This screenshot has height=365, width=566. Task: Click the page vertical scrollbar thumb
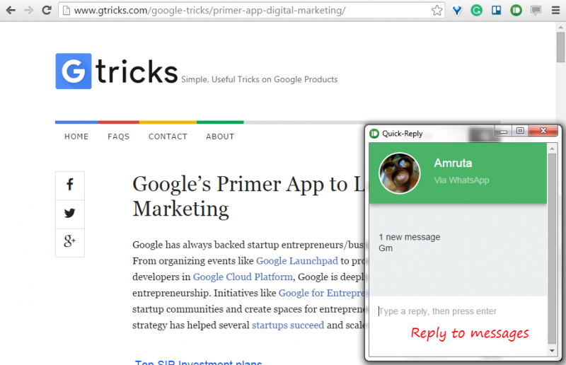560,47
